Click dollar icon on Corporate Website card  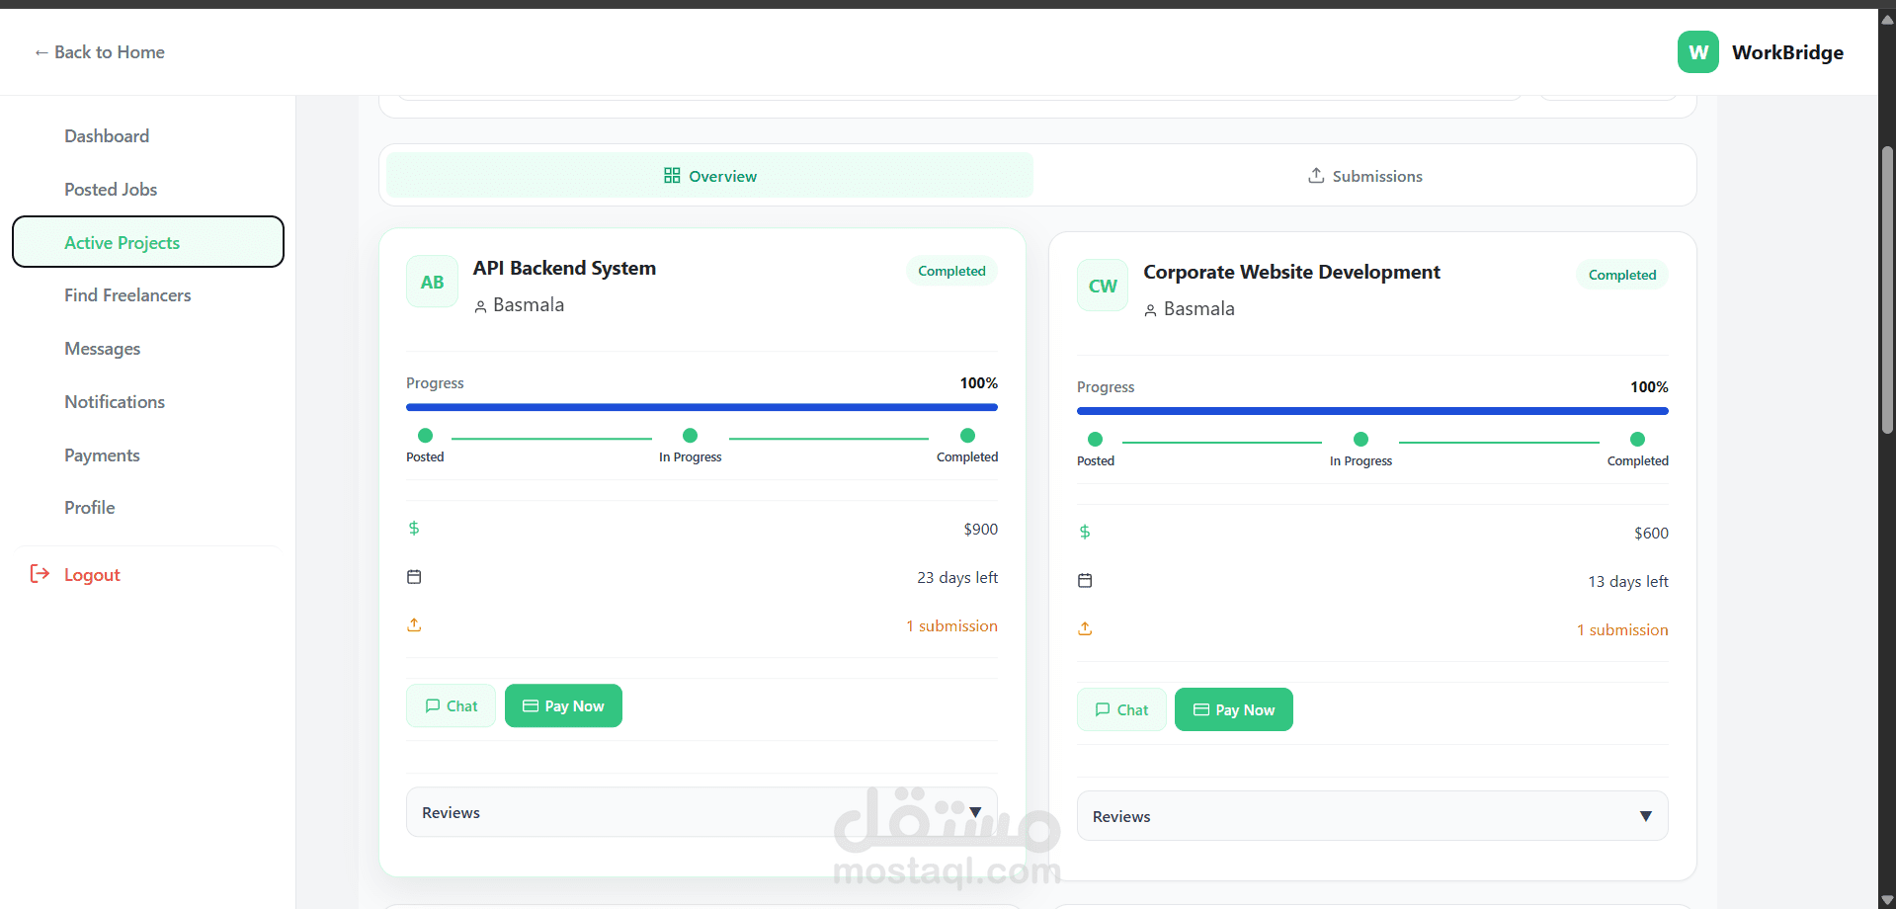point(1085,533)
